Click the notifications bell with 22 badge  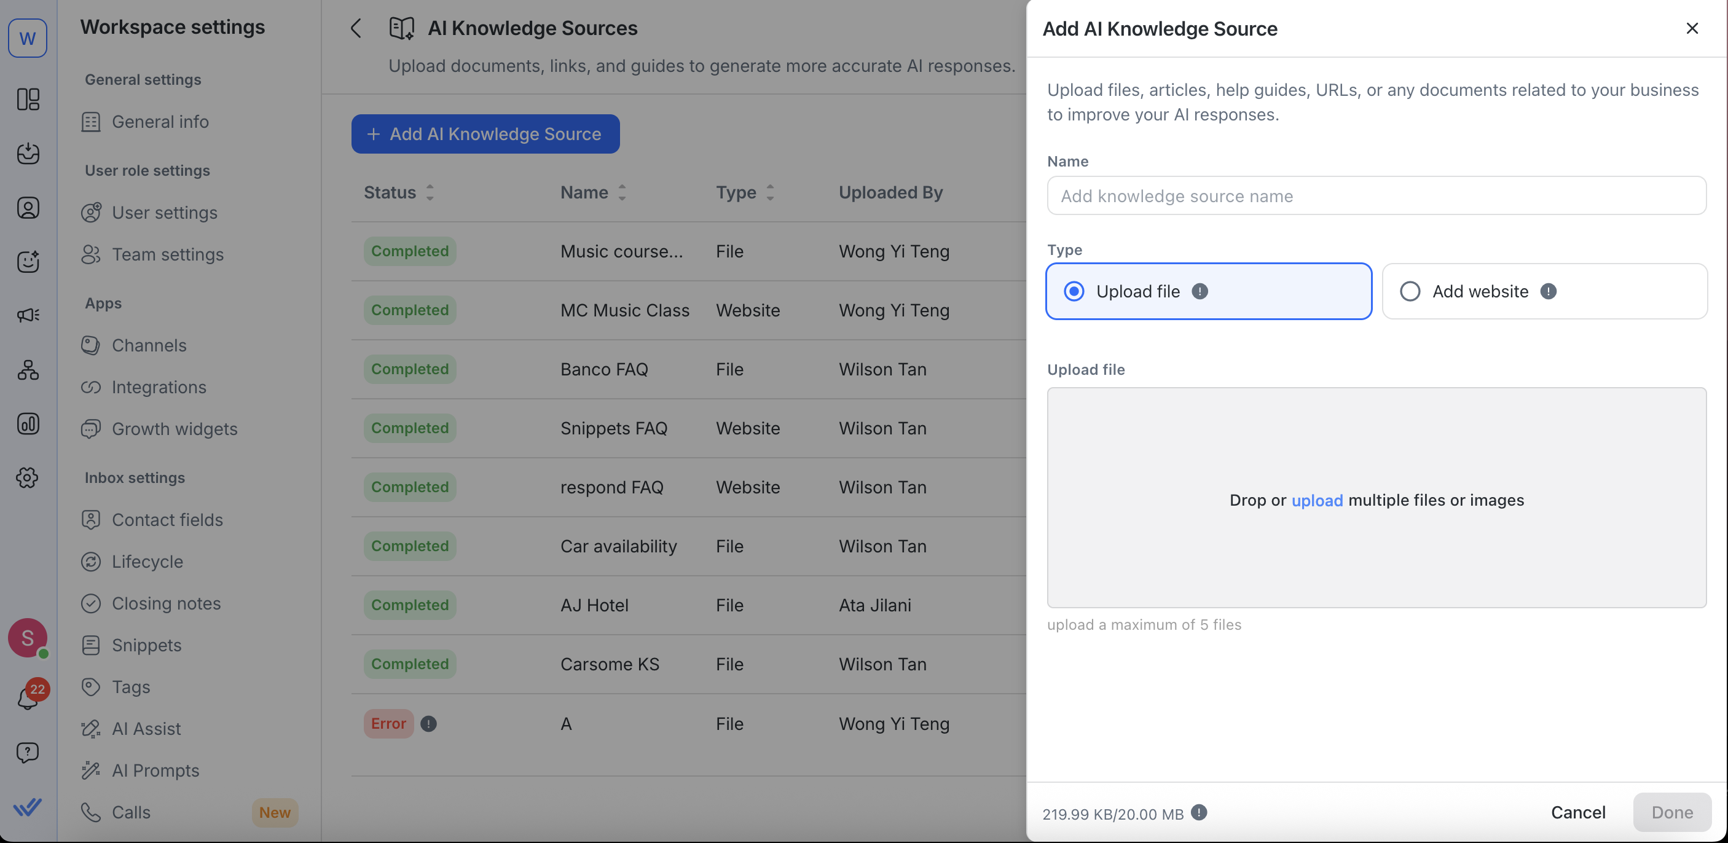coord(28,697)
